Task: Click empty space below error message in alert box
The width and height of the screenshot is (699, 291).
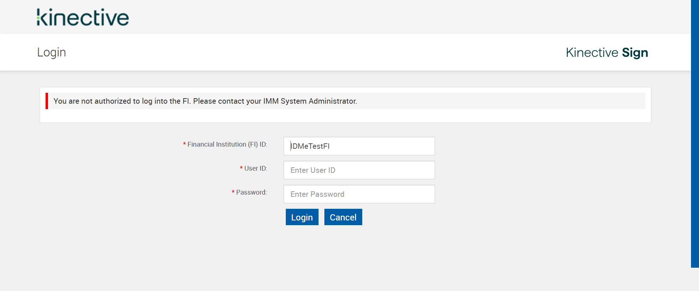Action: [345, 116]
